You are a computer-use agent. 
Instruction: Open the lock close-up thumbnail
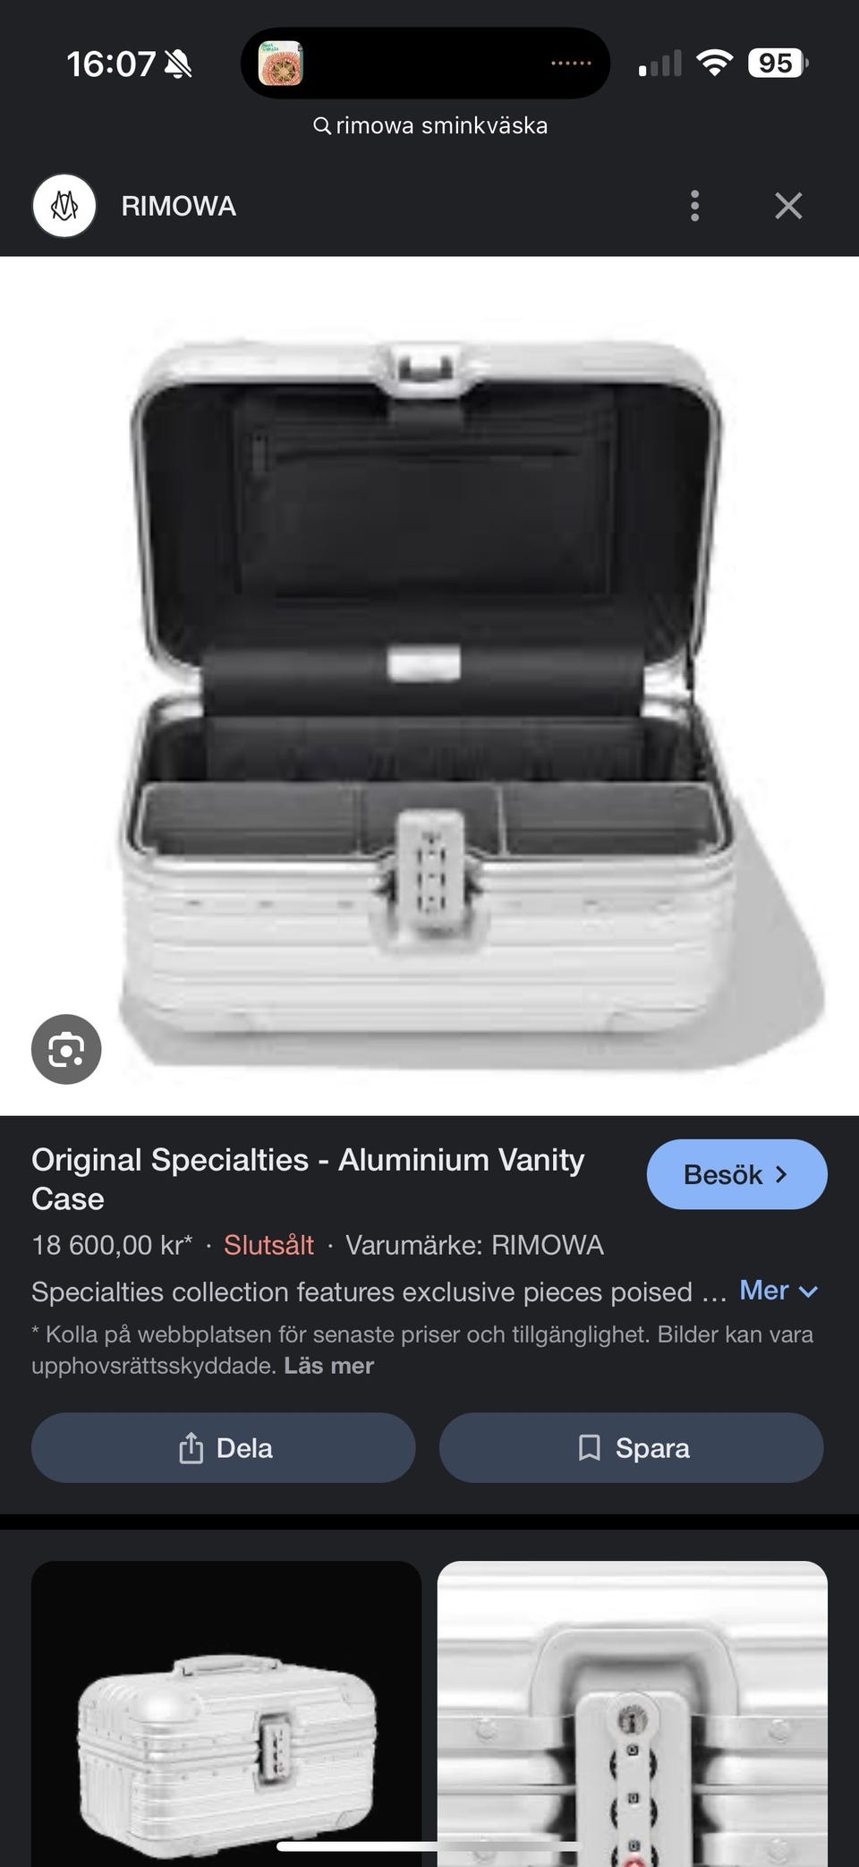tap(632, 1713)
